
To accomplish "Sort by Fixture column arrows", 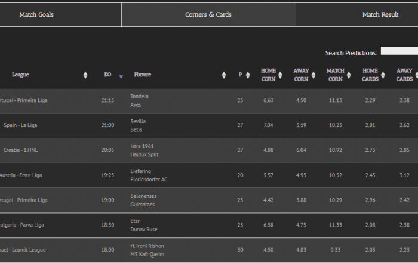I will tap(224, 75).
